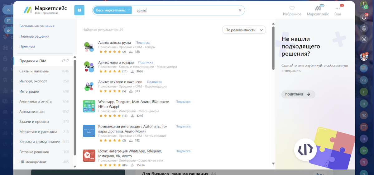
Task: Select HR-менеджмент category
Action: click(x=43, y=162)
